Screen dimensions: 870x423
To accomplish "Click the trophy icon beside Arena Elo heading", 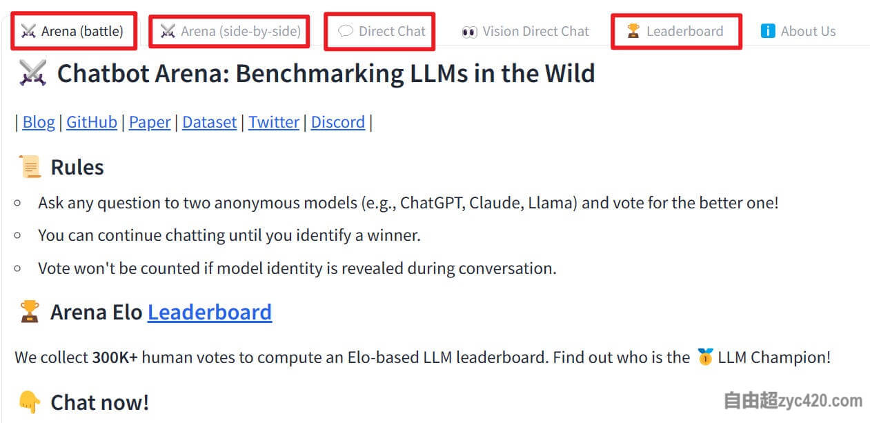I will [x=30, y=312].
